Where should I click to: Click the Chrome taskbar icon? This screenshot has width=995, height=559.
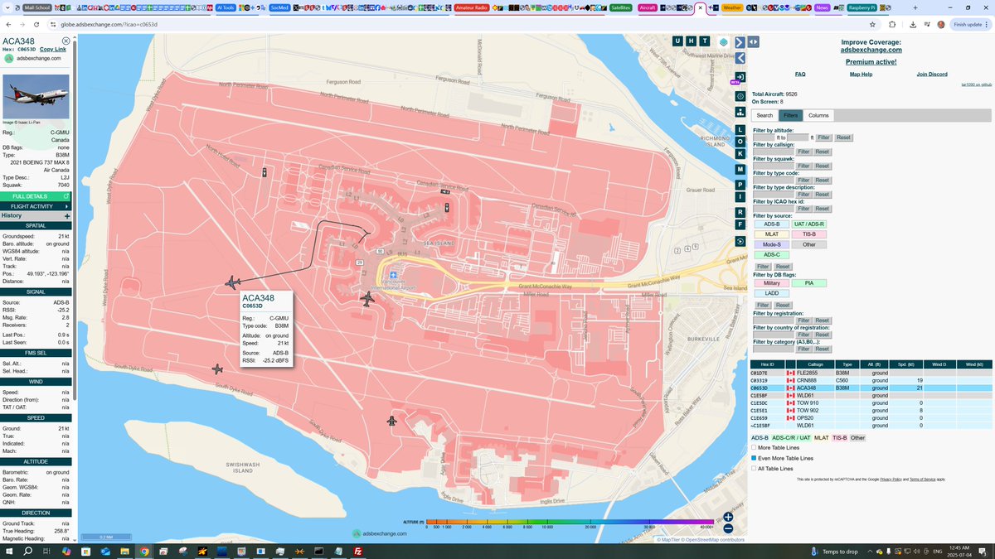pyautogui.click(x=144, y=552)
